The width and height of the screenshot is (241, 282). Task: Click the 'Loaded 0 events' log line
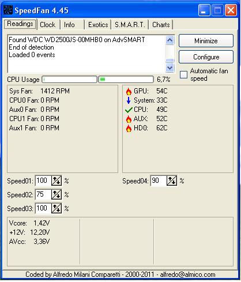point(32,55)
